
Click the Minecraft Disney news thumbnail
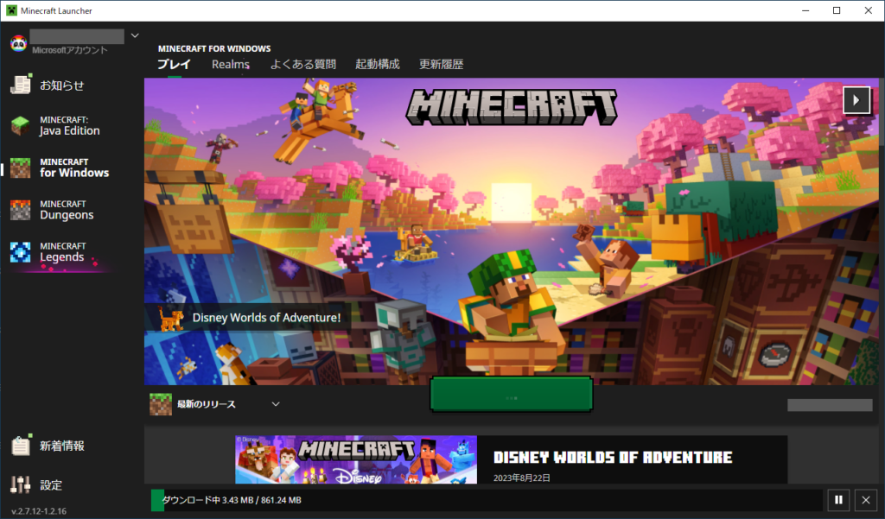(356, 459)
